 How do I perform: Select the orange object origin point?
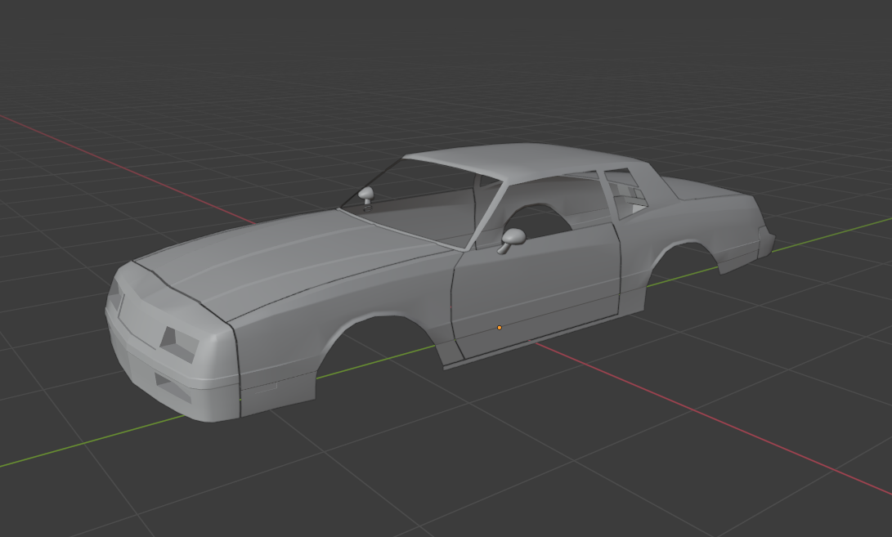tap(500, 328)
